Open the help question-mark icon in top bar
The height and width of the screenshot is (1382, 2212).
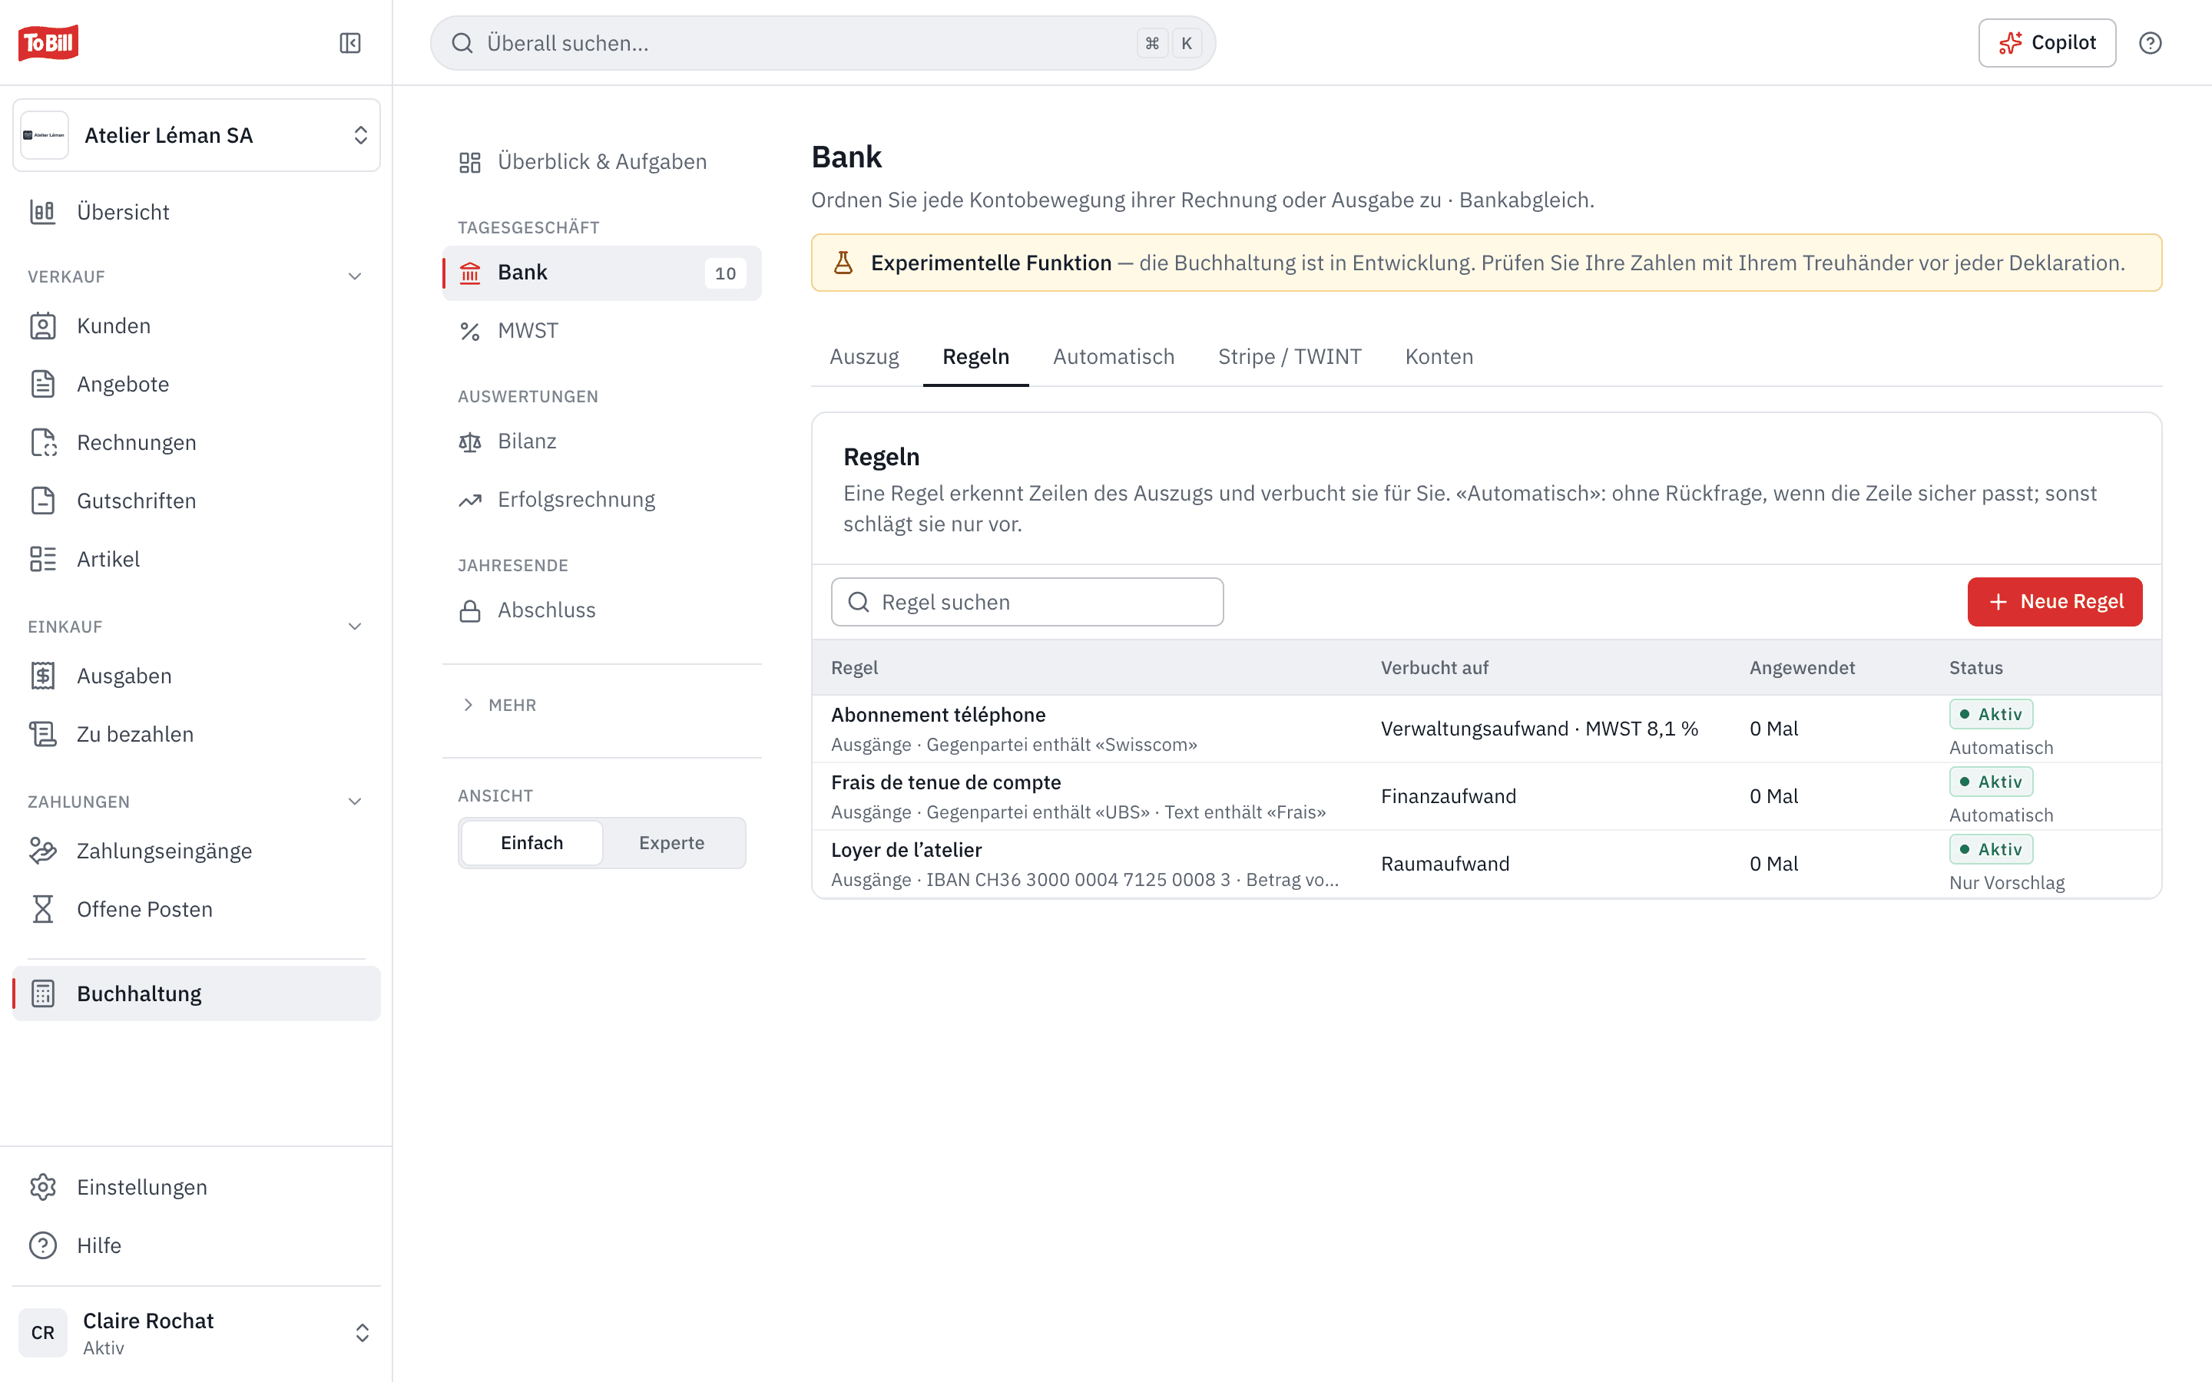[2150, 43]
